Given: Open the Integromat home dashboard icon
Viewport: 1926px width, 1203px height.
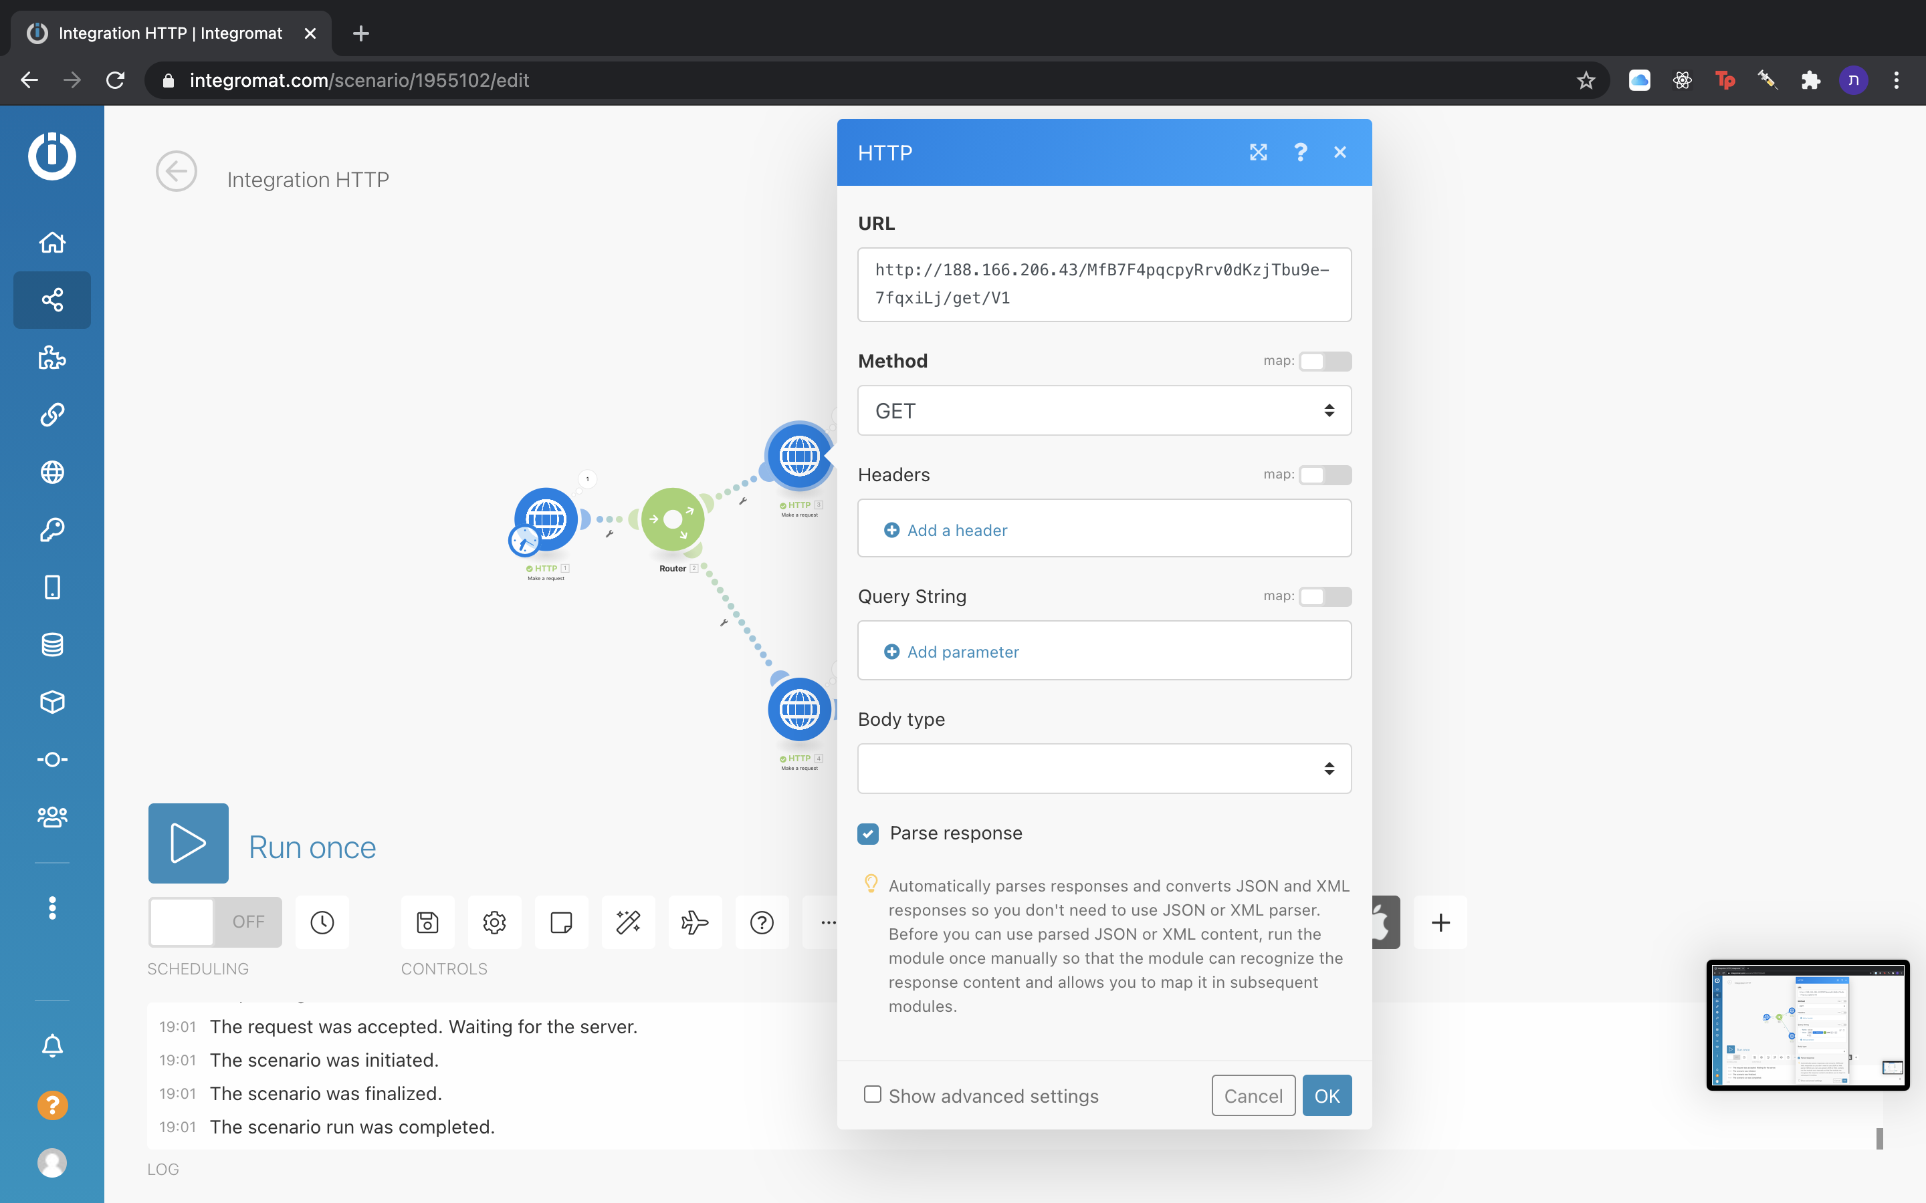Looking at the screenshot, I should (x=51, y=243).
